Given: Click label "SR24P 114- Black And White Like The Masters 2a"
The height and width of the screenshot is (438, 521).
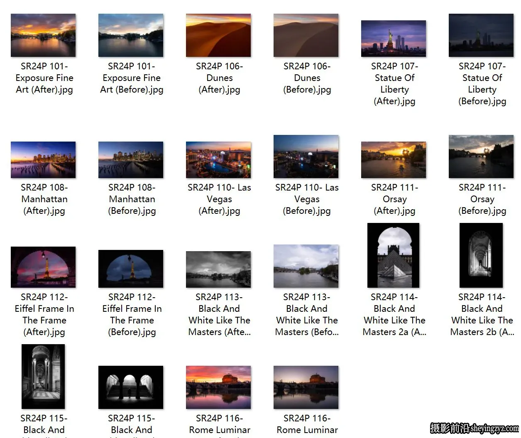Looking at the screenshot, I should (x=395, y=315).
